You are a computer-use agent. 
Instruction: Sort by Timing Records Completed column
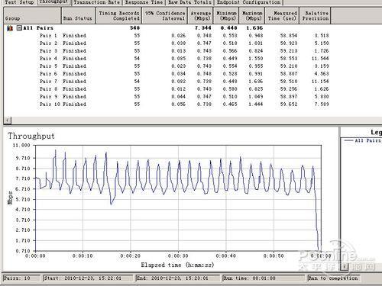click(x=118, y=16)
